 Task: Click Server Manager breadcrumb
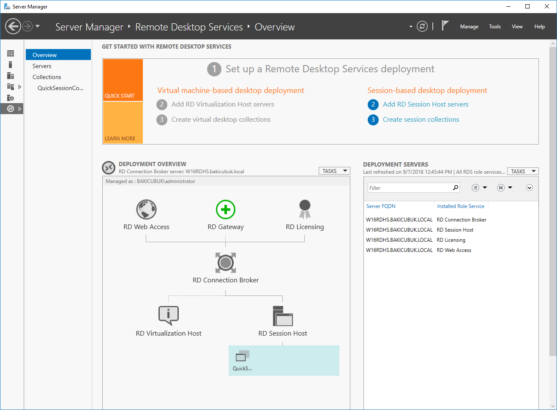click(x=89, y=27)
